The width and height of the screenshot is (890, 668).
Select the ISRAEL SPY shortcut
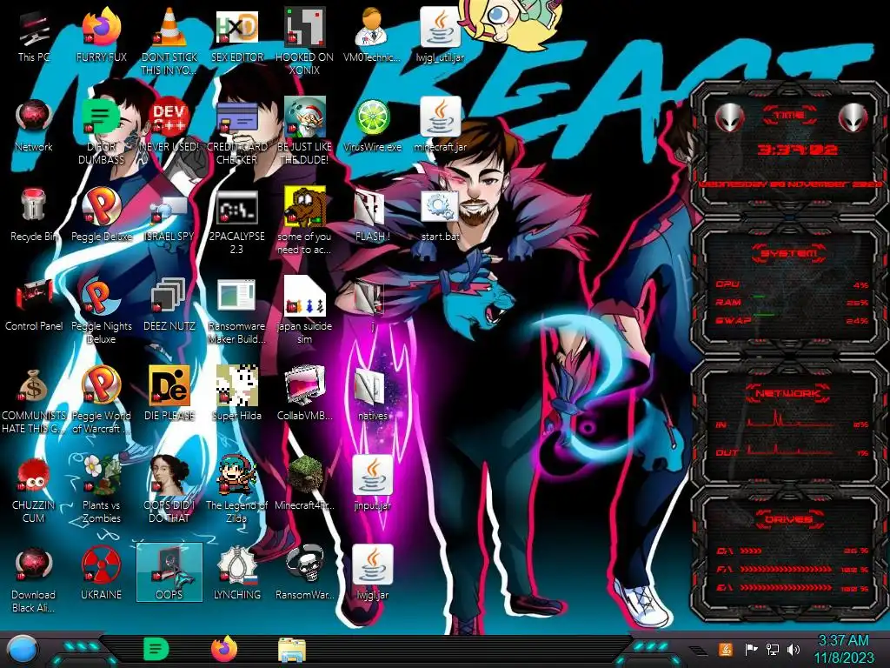tap(169, 216)
